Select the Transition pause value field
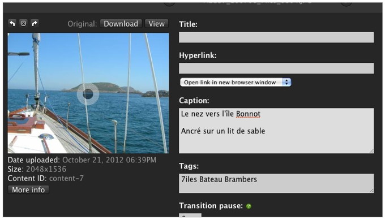The image size is (385, 220). point(190,215)
